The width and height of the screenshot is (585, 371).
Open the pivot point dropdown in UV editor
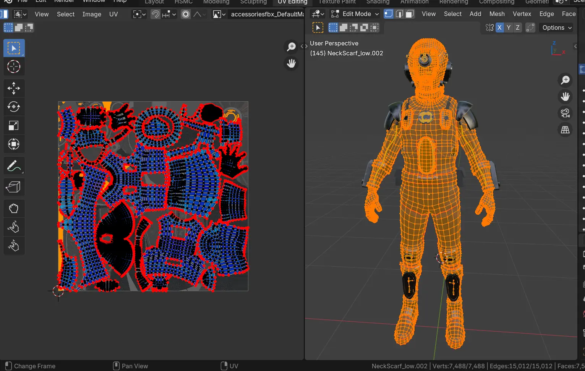point(139,14)
